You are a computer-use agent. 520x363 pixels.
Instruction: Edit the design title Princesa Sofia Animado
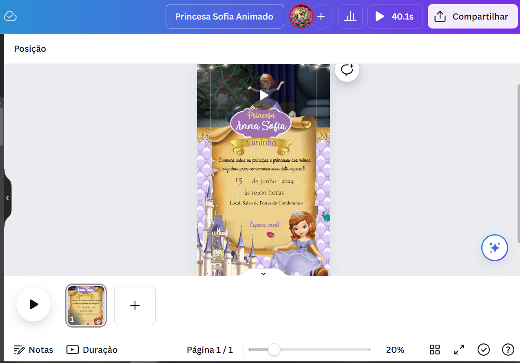tap(225, 17)
